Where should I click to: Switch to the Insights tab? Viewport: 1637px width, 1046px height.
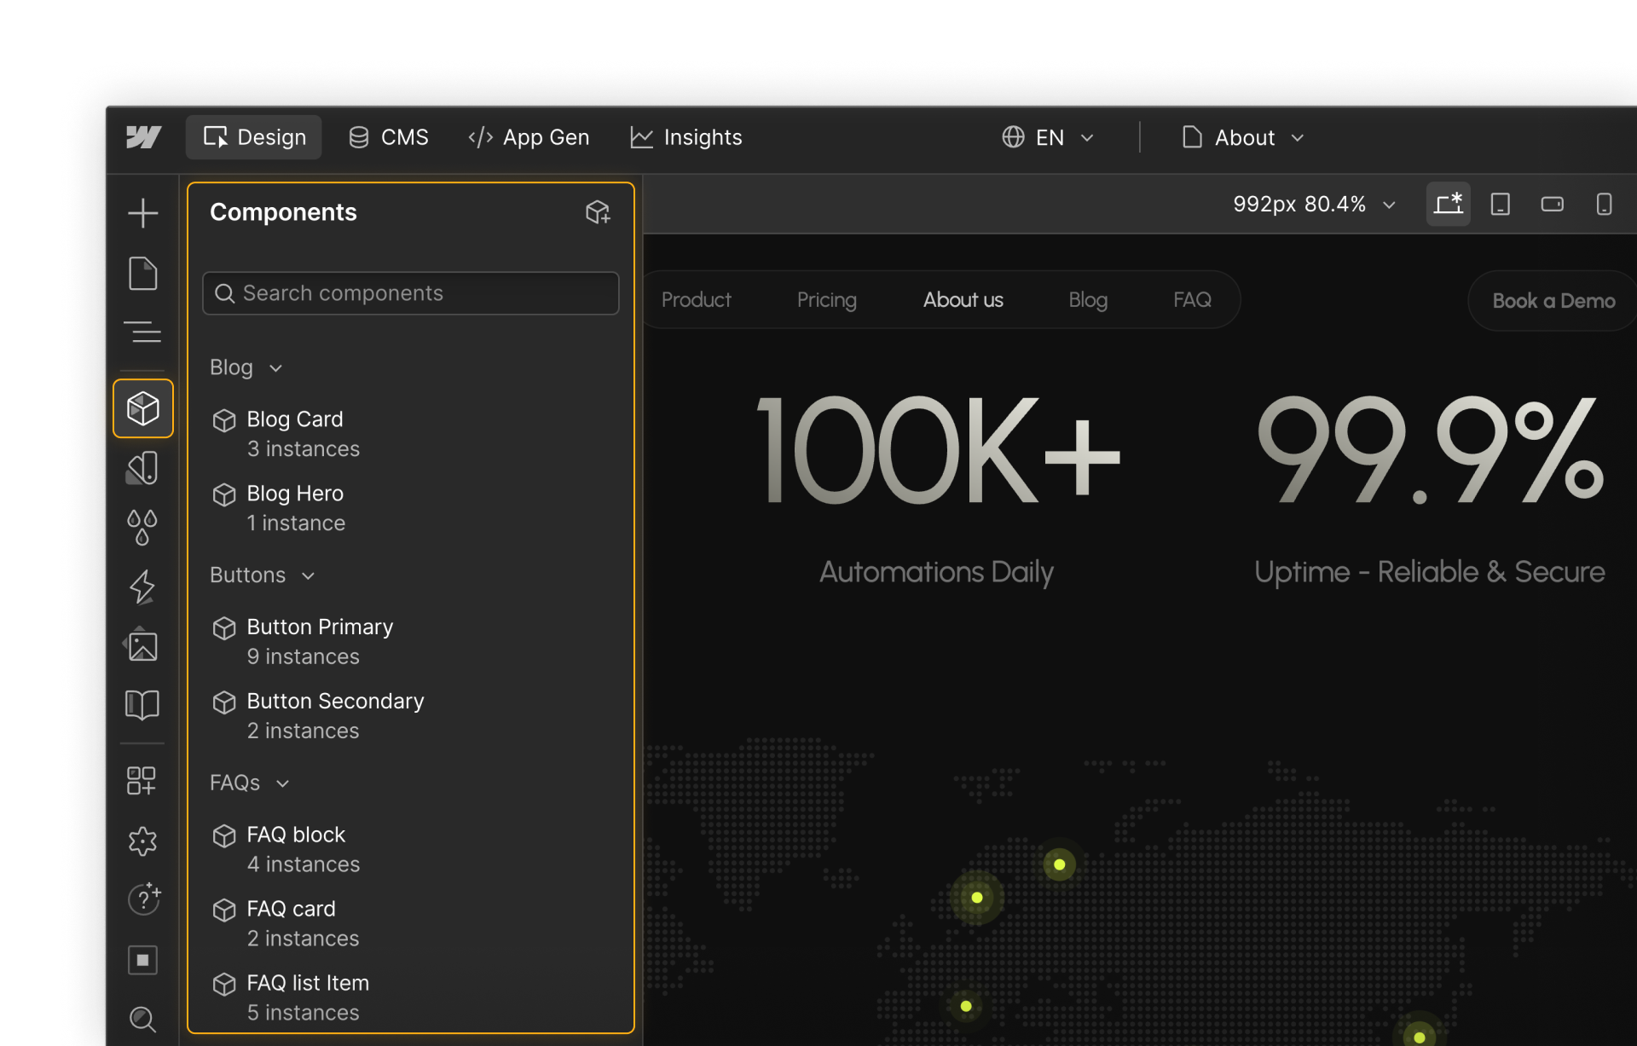686,137
